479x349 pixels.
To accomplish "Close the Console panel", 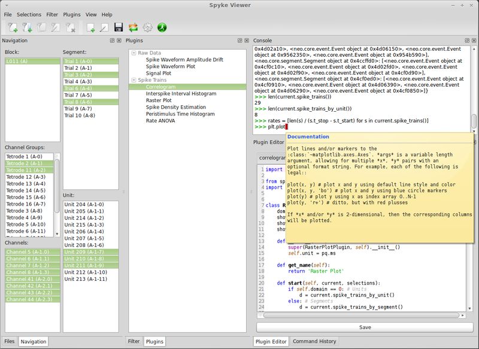I will click(474, 41).
